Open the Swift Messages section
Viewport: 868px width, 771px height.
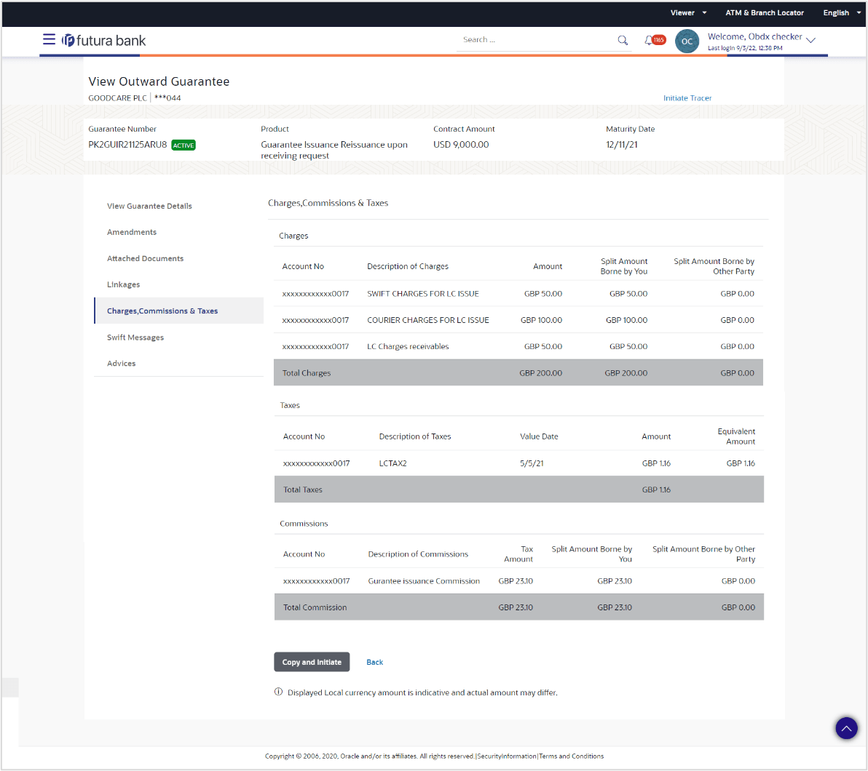click(x=135, y=337)
